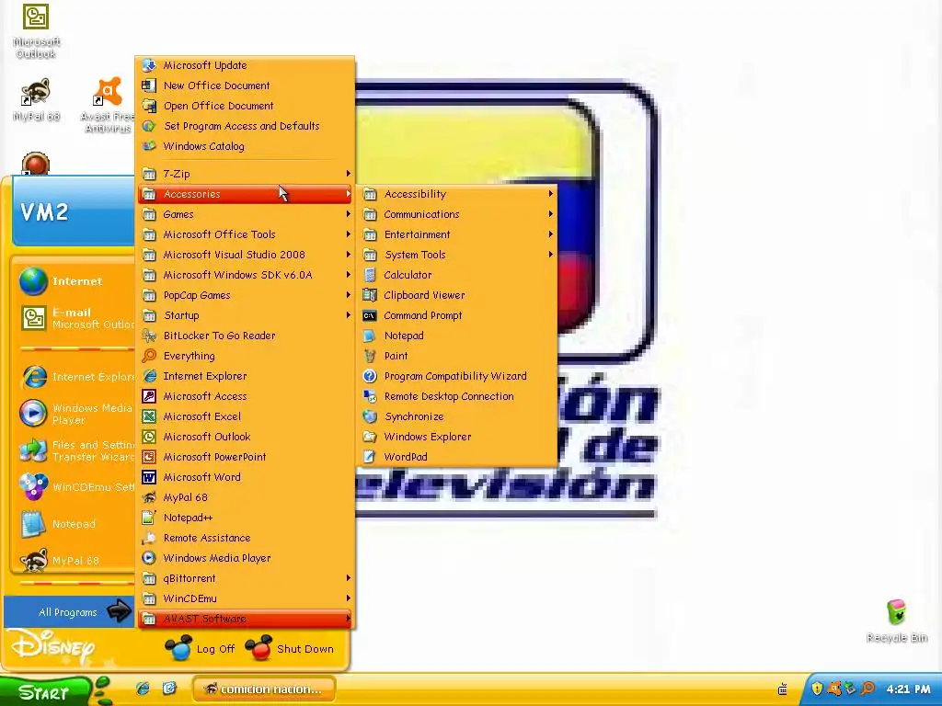Launch WordPad

458,457
